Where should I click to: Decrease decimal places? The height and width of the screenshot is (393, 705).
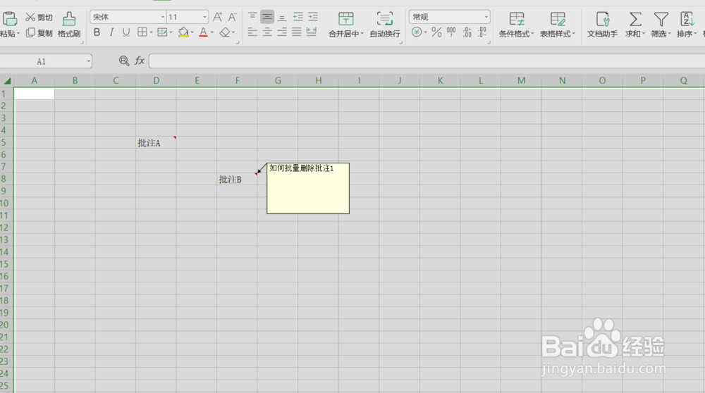click(x=482, y=32)
